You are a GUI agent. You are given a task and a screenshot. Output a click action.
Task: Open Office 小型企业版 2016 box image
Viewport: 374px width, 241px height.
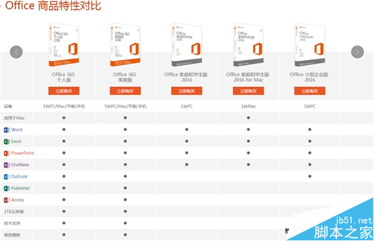coord(310,45)
